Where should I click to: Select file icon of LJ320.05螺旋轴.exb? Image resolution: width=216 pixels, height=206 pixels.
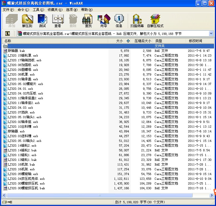pyautogui.click(x=5, y=174)
